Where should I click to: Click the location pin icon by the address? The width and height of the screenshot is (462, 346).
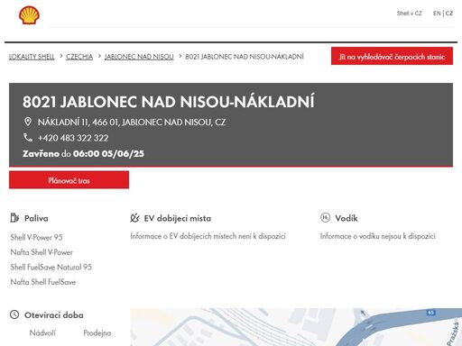(x=28, y=122)
